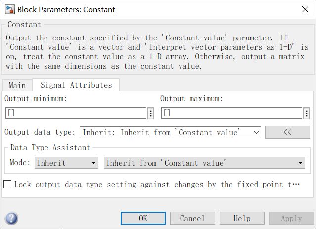Image resolution: width=316 pixels, height=229 pixels.
Task: Open Output minimum three-dot options menu
Action: (x=150, y=113)
